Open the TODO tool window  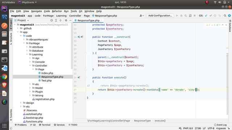[73, 125]
